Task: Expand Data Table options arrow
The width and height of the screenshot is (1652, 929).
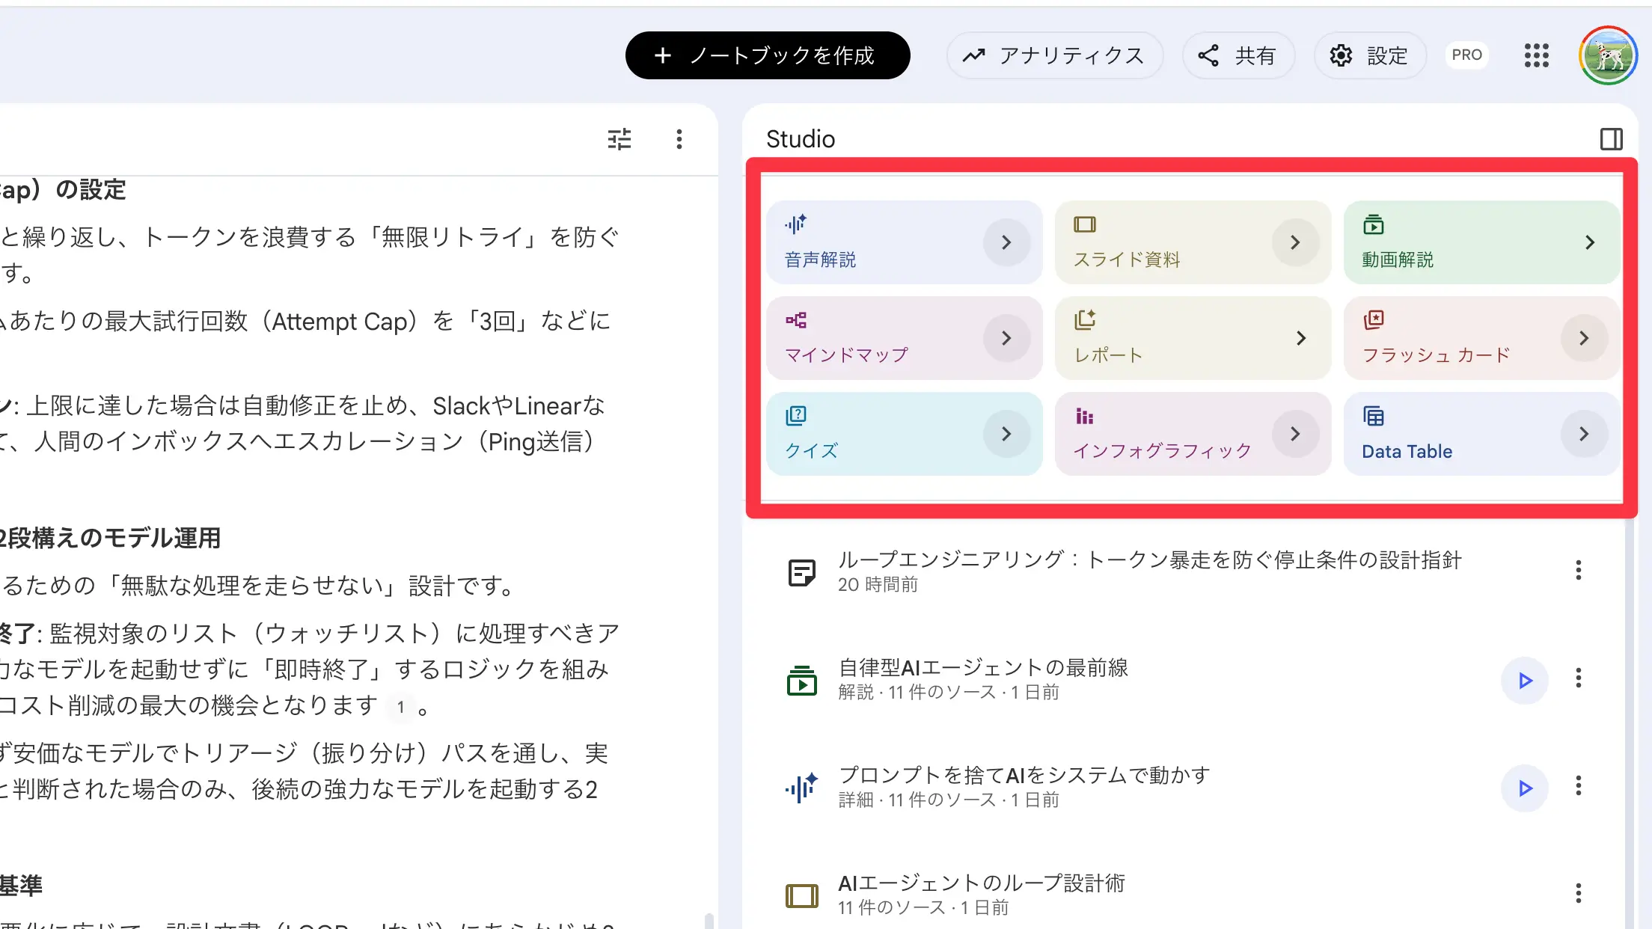Action: tap(1584, 434)
